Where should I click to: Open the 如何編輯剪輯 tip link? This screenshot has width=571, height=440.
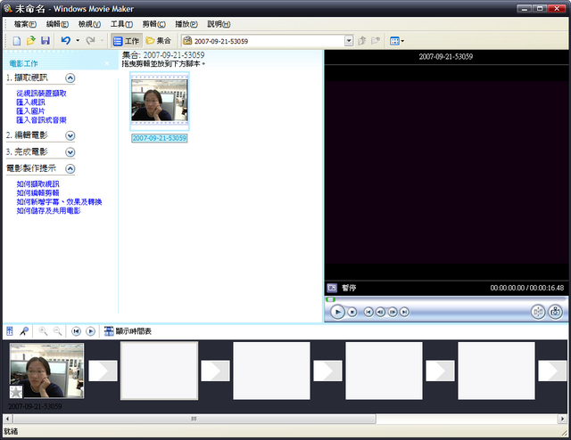tap(37, 192)
